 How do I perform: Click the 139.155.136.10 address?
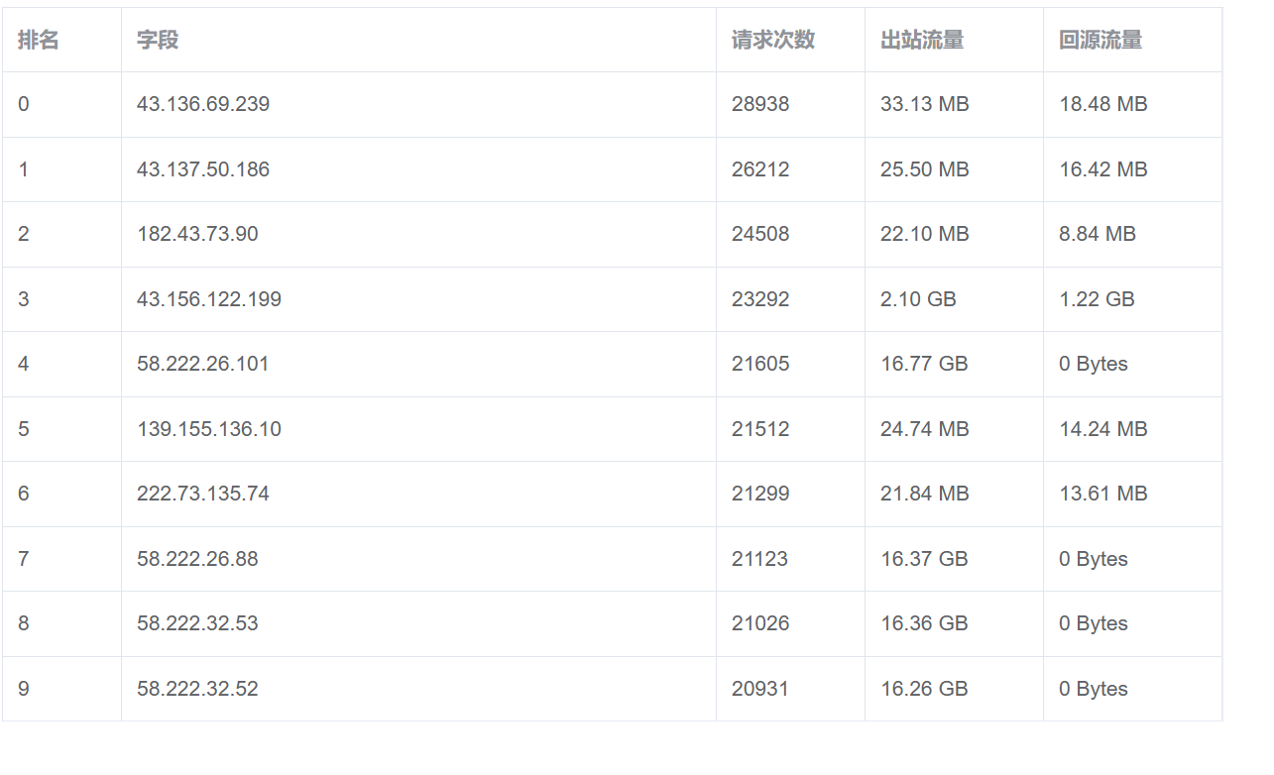click(209, 429)
